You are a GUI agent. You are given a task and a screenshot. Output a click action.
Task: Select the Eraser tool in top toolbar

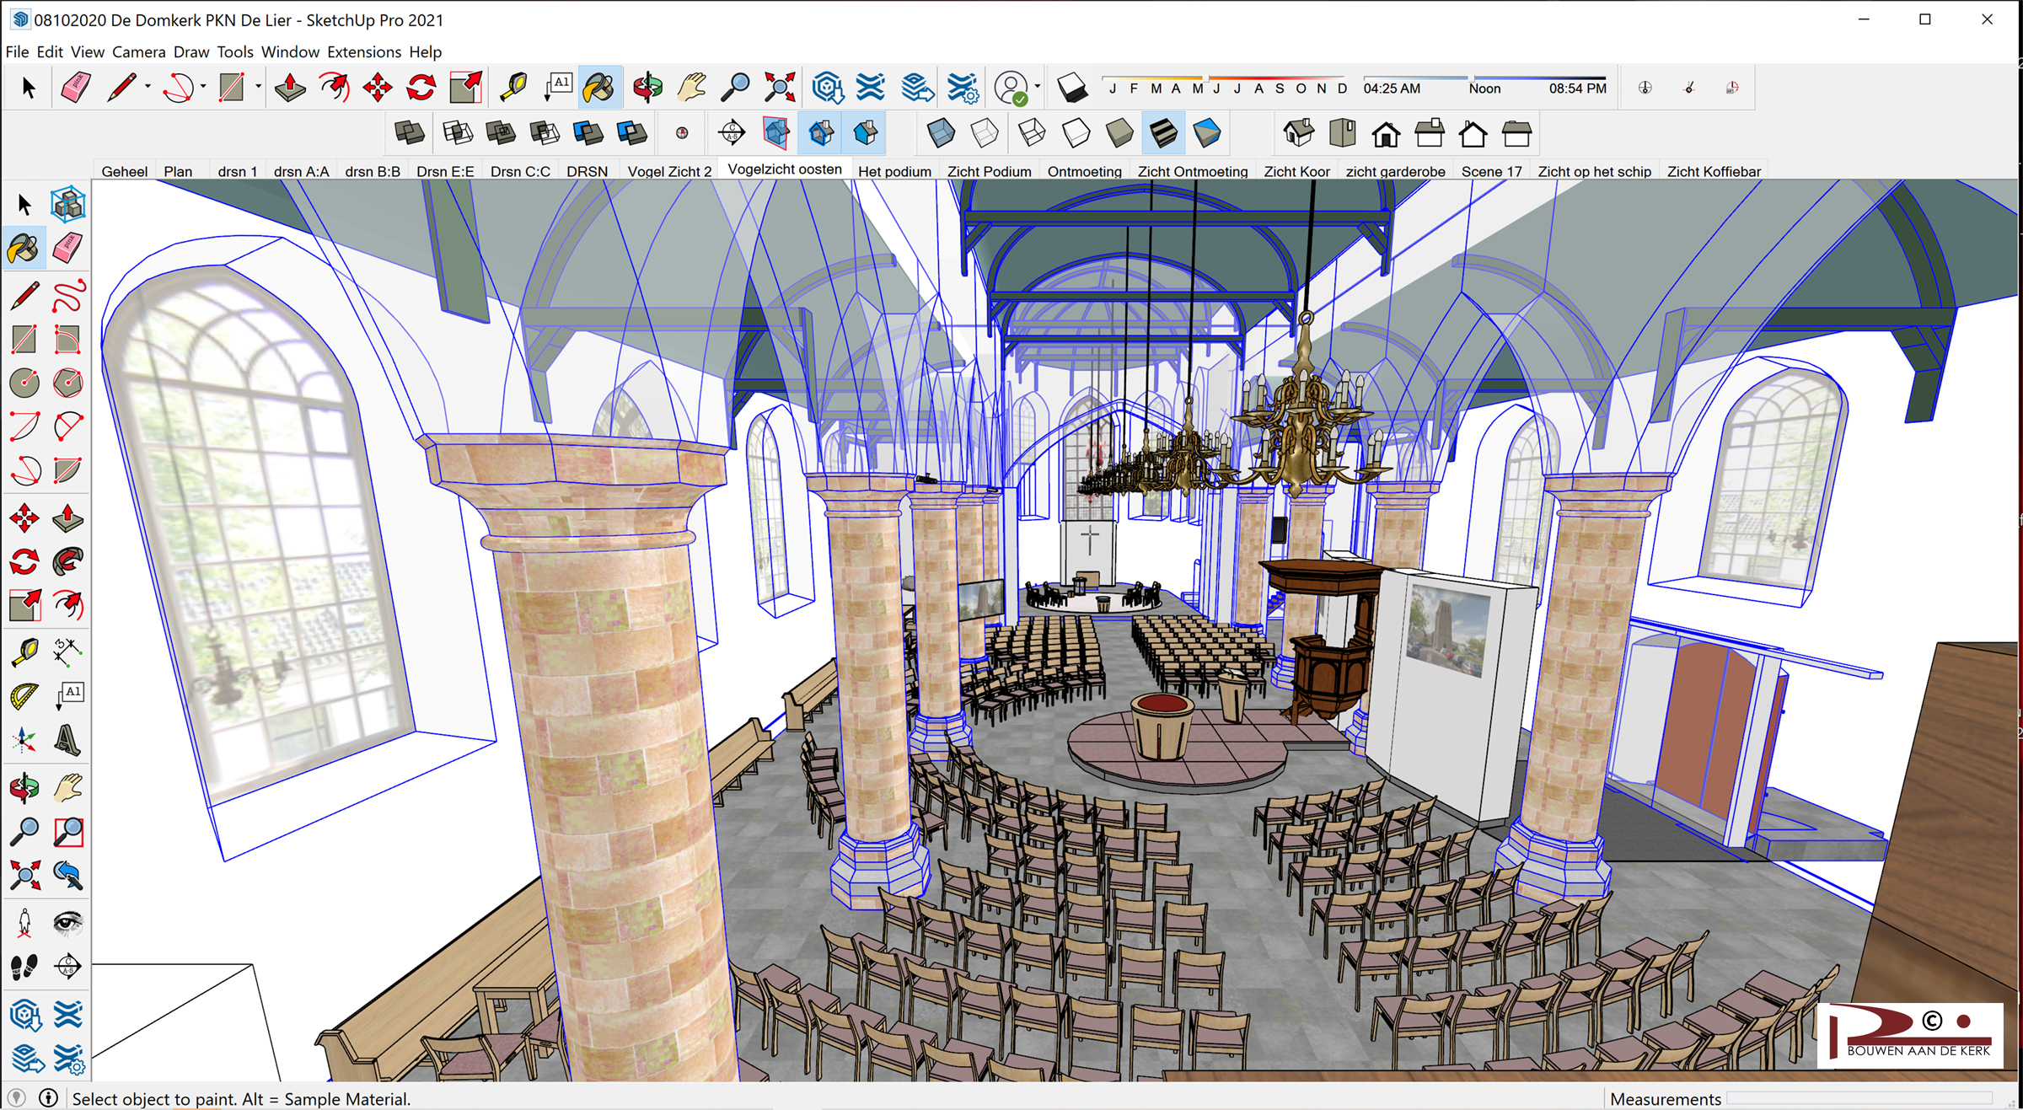[76, 88]
